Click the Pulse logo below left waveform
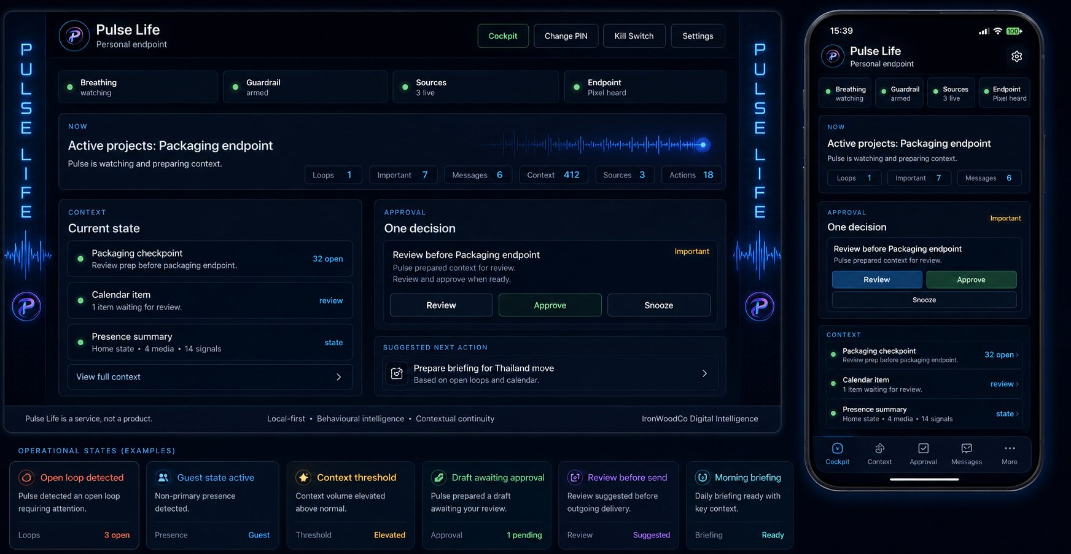The image size is (1071, 554). (26, 306)
